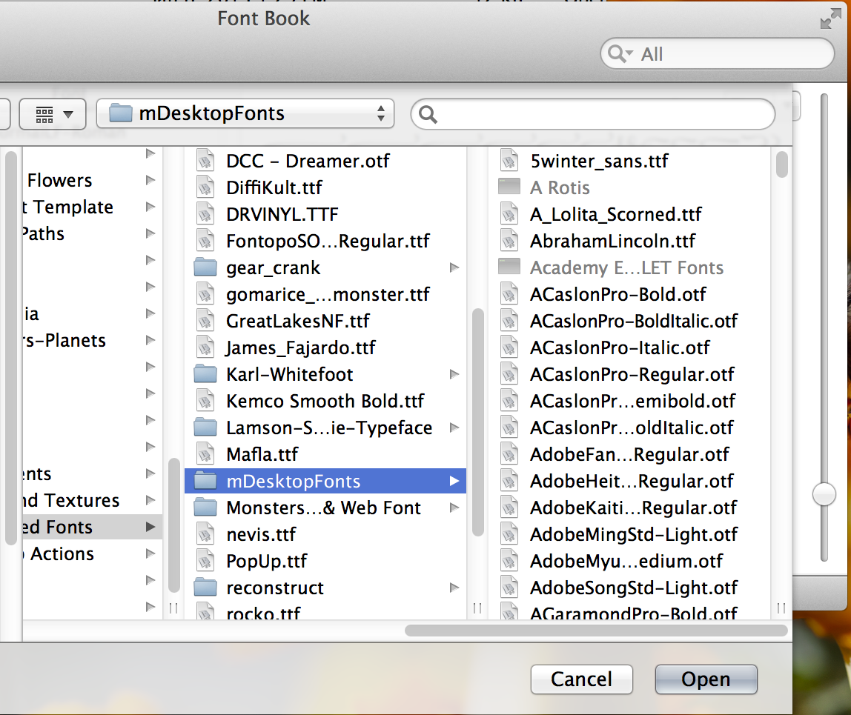
Task: Click the gear_crank folder icon
Action: coord(205,267)
